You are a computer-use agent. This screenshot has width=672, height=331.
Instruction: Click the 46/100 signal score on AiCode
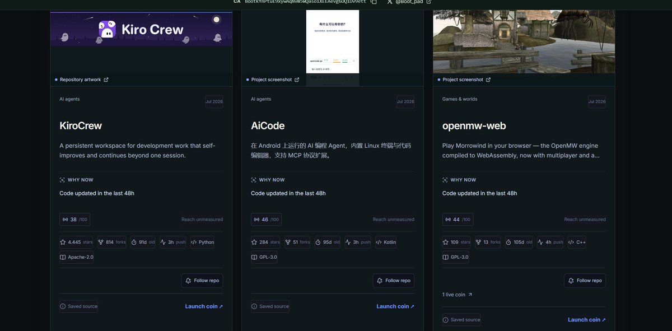267,220
